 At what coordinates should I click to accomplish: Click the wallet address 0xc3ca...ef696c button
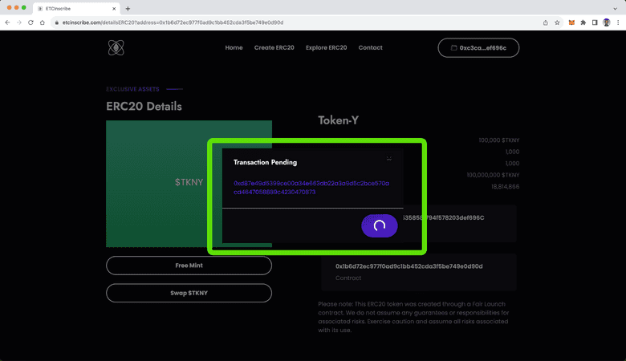pyautogui.click(x=478, y=48)
